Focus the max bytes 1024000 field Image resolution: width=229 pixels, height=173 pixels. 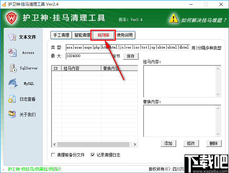(88, 56)
